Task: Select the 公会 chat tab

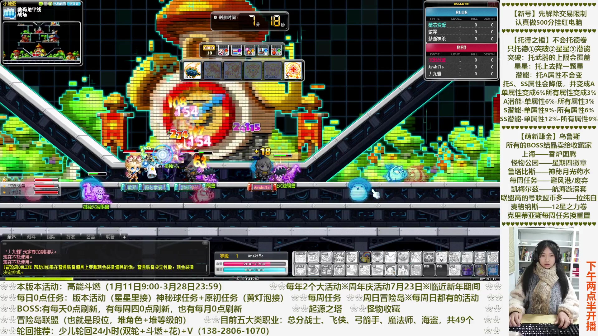Action: (90, 237)
